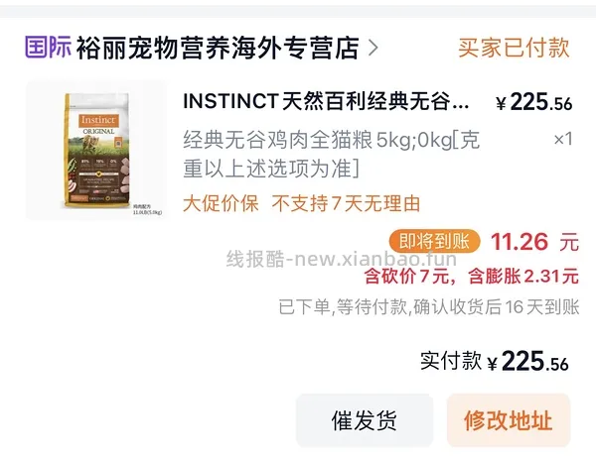This screenshot has width=596, height=462.
Task: Click the 国际 international store badge
Action: 48,48
